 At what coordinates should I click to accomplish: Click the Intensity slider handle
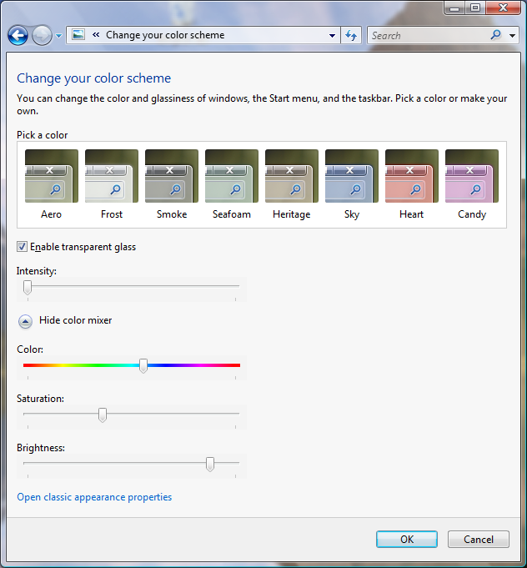pyautogui.click(x=28, y=287)
